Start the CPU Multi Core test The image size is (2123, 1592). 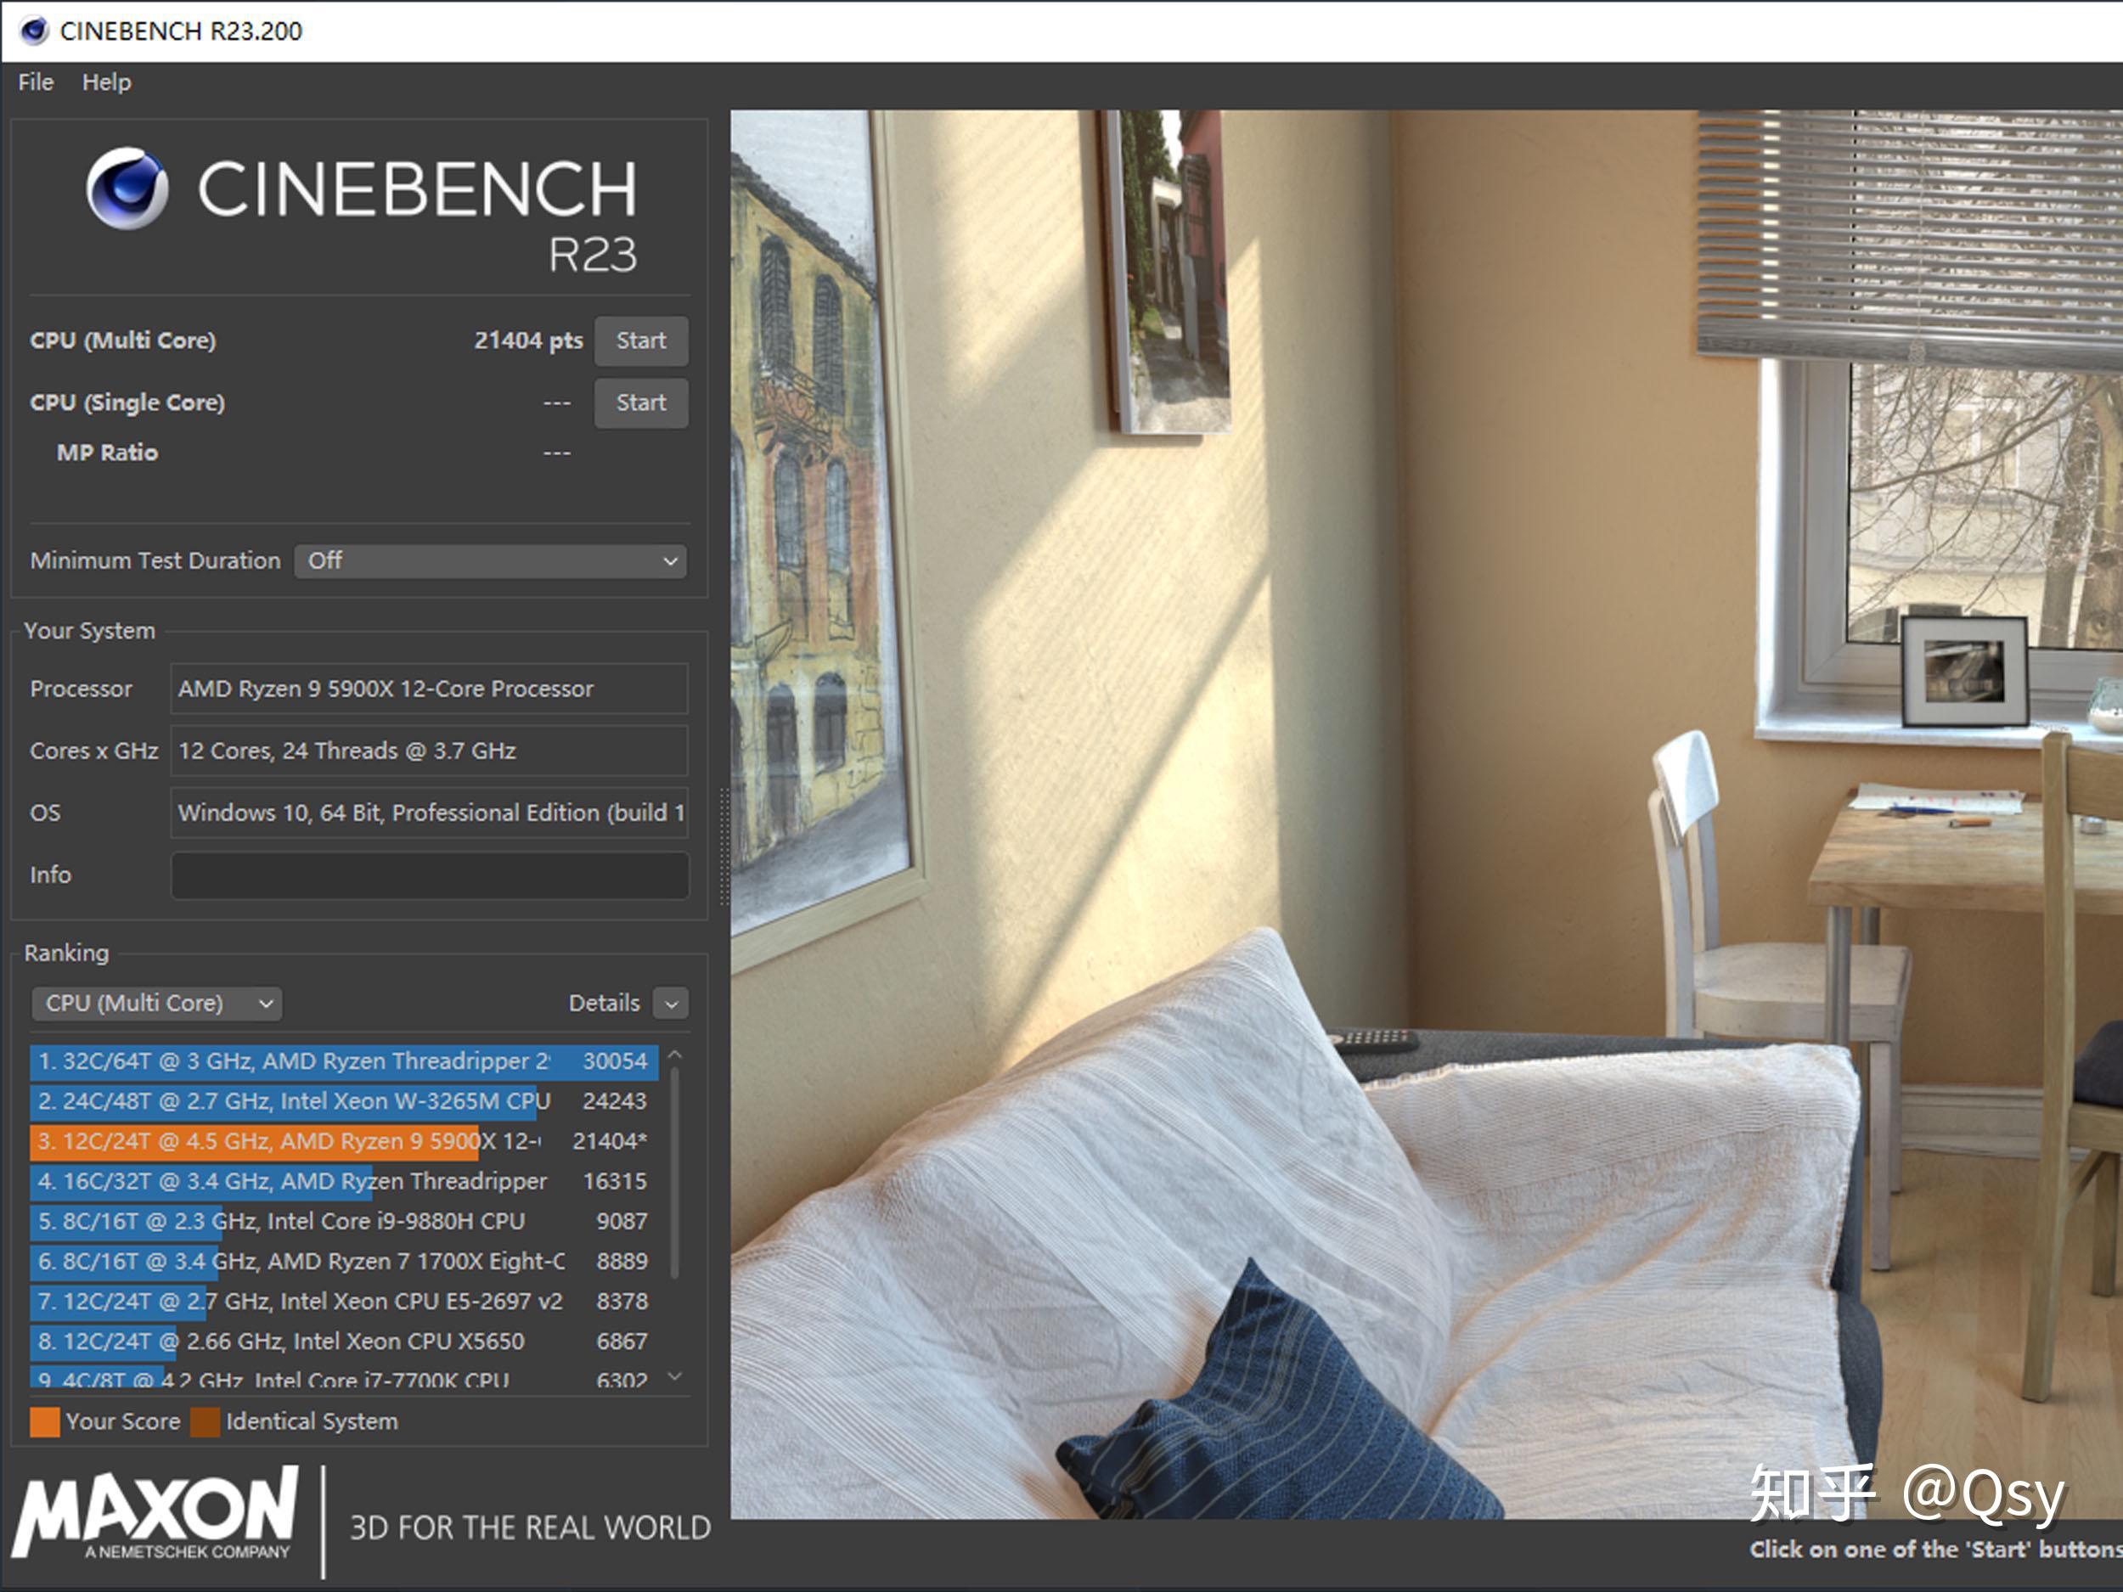click(x=640, y=340)
